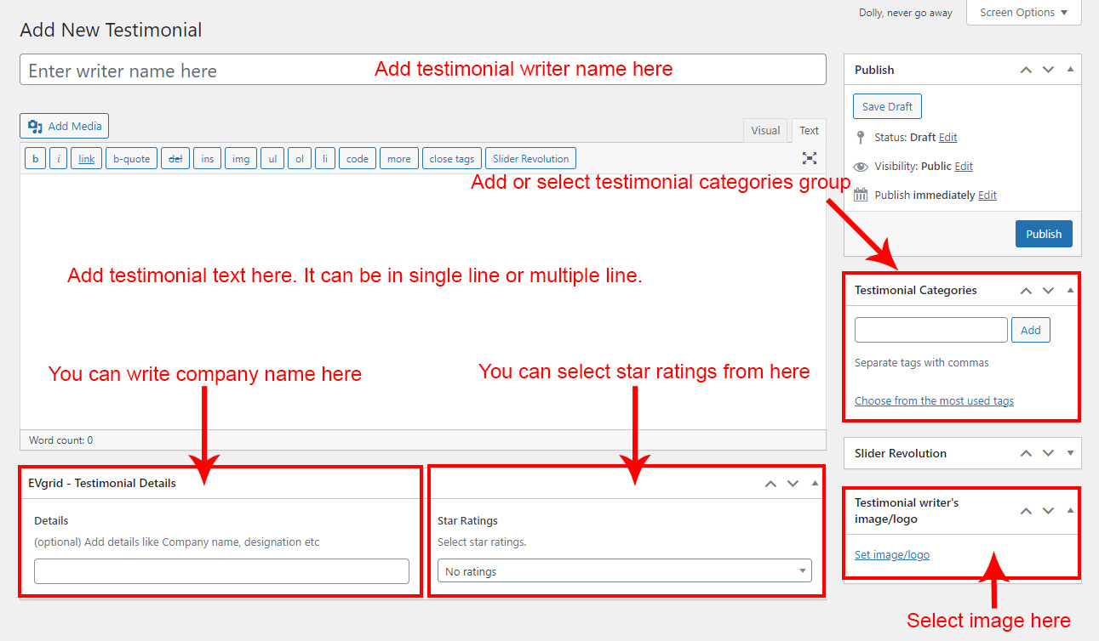Switch to the Visual editor tab
This screenshot has width=1099, height=641.
(765, 131)
